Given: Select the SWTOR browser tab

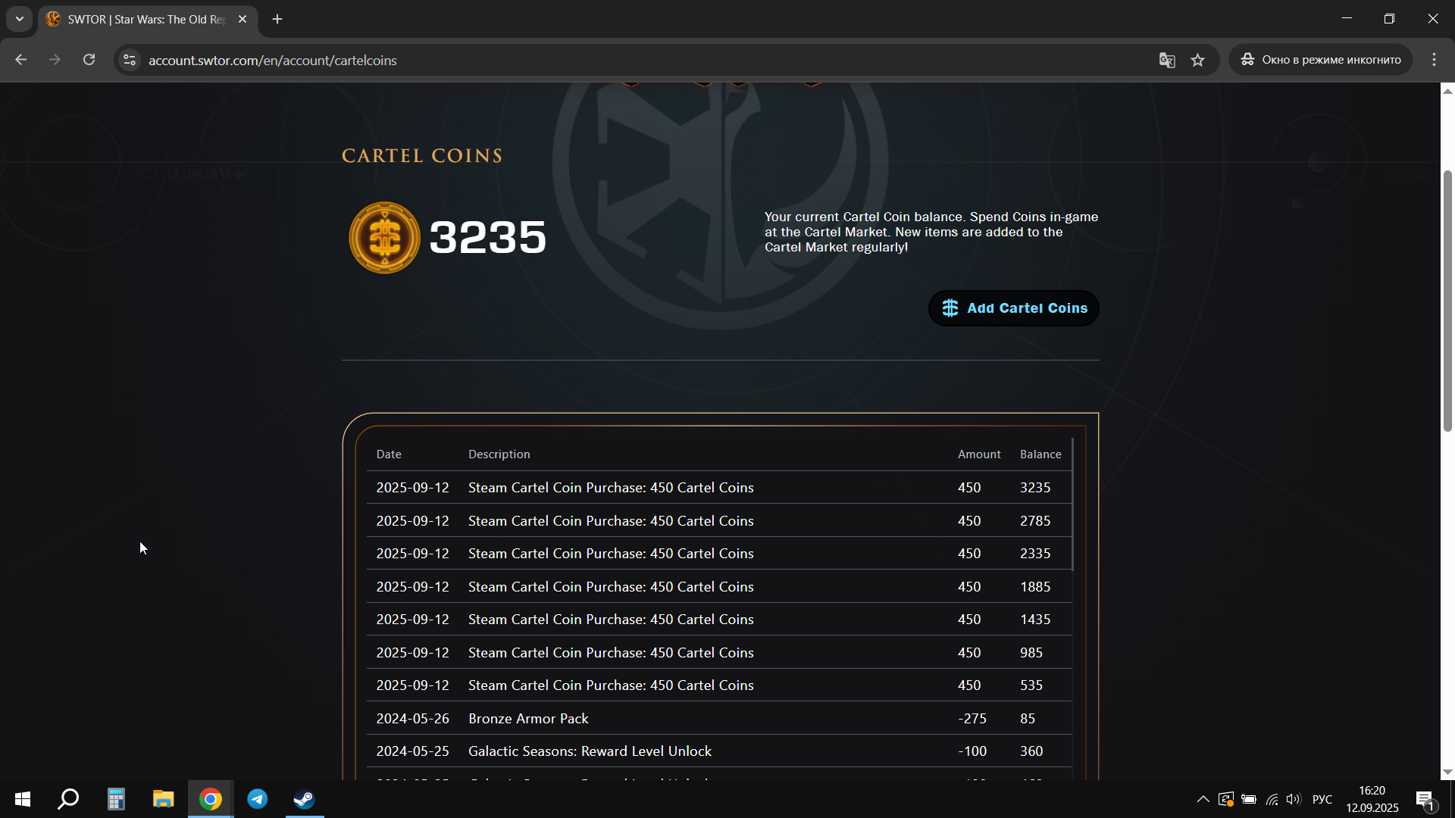Looking at the screenshot, I should (x=146, y=19).
